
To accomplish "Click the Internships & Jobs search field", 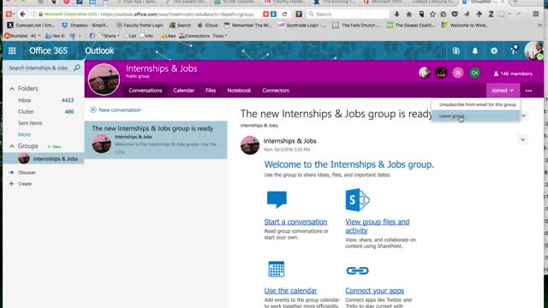I will coord(39,68).
